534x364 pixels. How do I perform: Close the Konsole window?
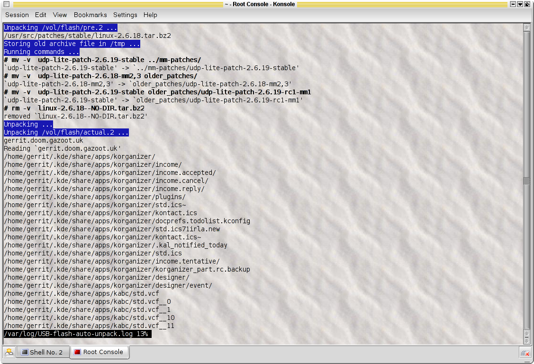(528, 4)
